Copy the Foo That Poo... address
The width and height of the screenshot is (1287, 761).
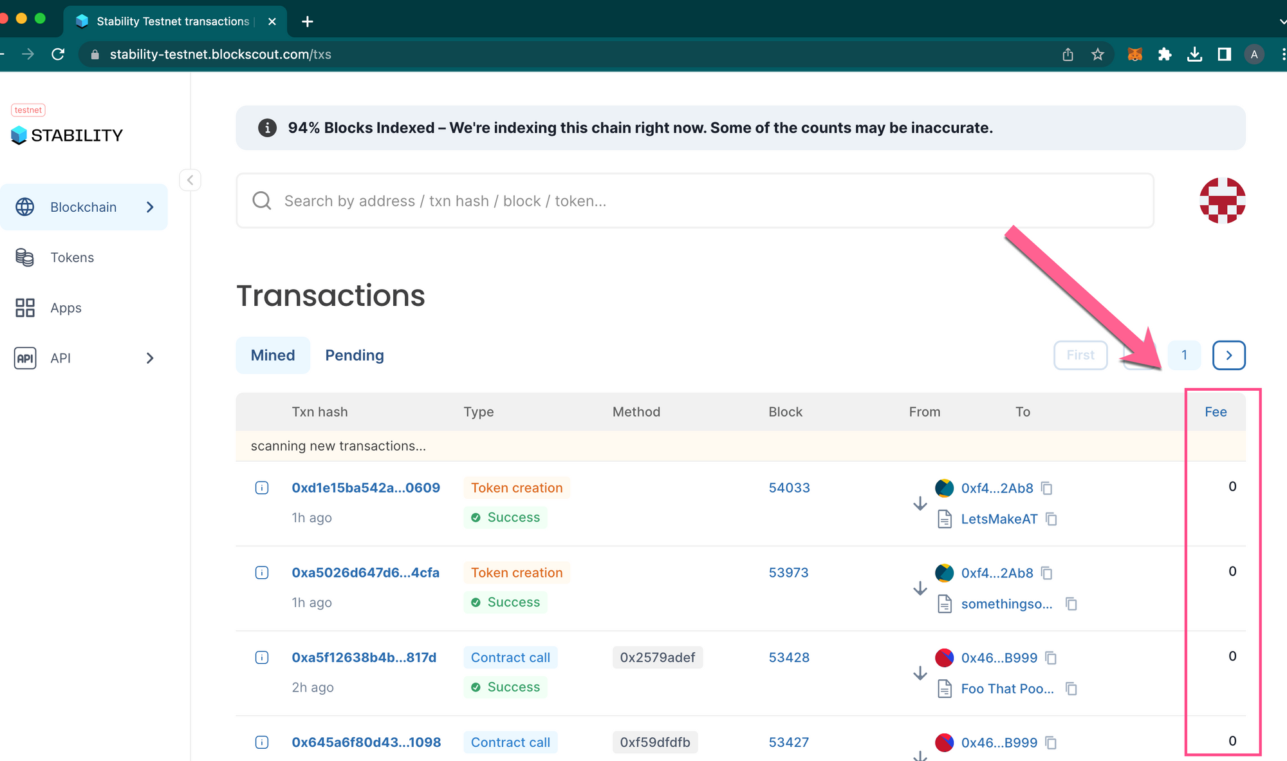click(1071, 689)
